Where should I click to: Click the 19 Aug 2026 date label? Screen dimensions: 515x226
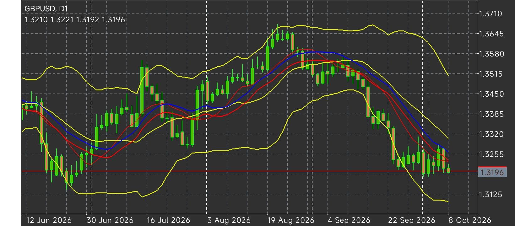tap(290, 220)
